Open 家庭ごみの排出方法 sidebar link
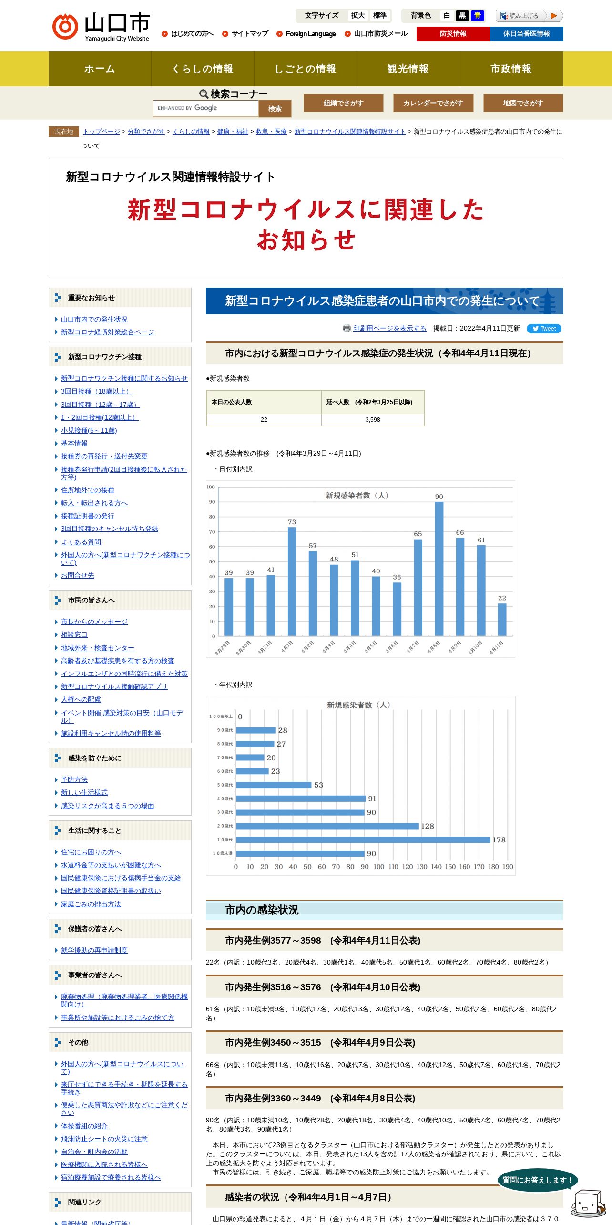 [x=91, y=904]
